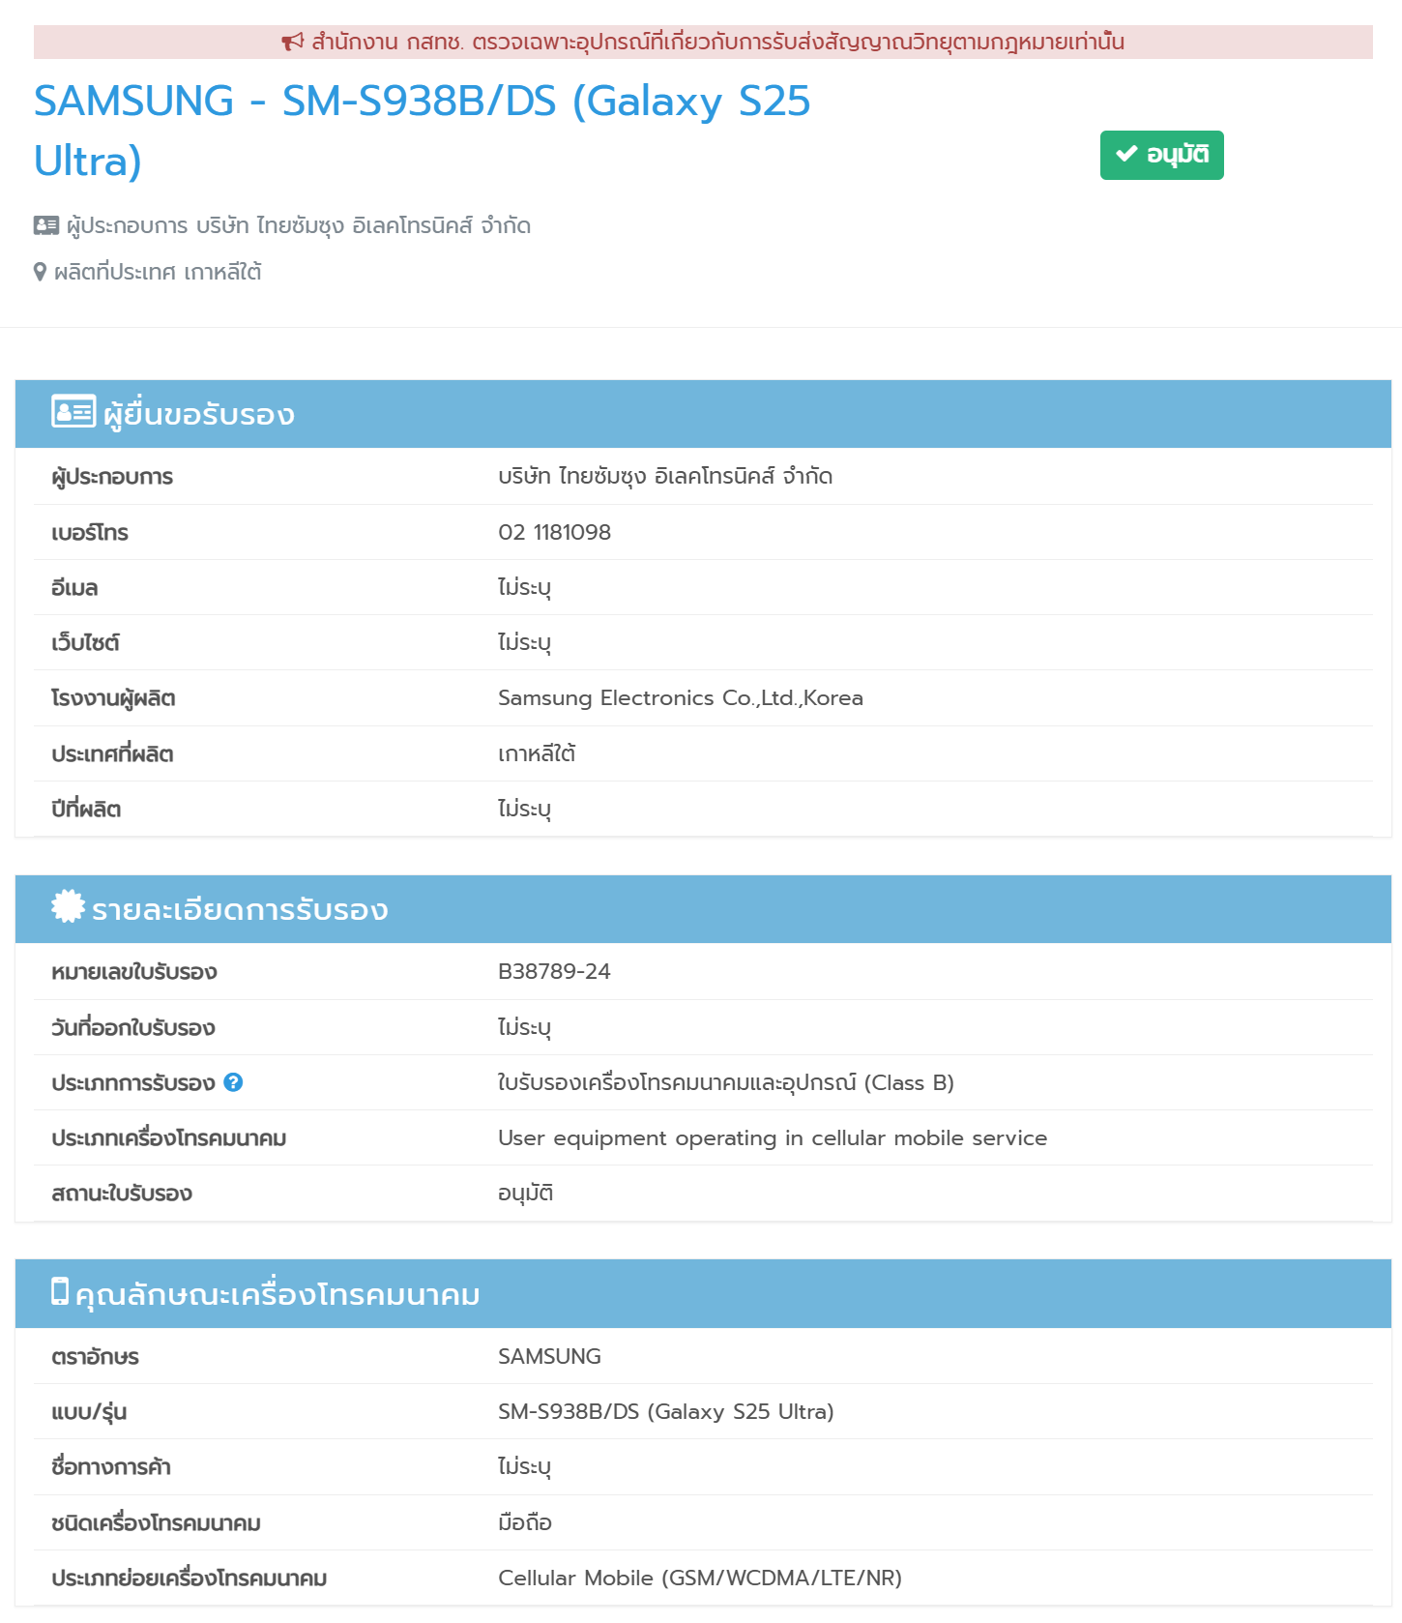Click the ผลิตที่ประเทศ เกาหลีใต้ text under the title
Image resolution: width=1402 pixels, height=1623 pixels.
click(x=158, y=272)
